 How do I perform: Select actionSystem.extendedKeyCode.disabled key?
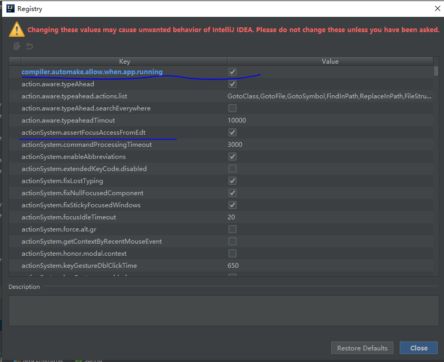84,169
